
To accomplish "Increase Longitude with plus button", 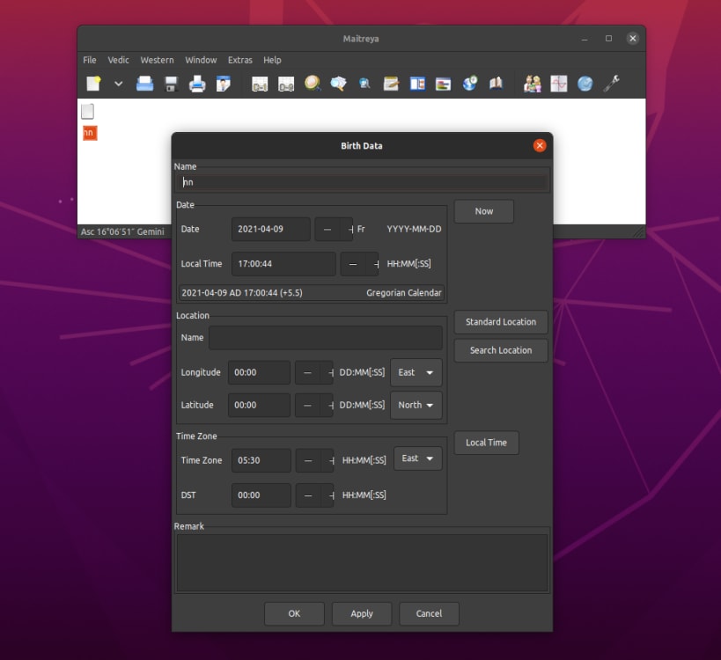I will pyautogui.click(x=327, y=372).
